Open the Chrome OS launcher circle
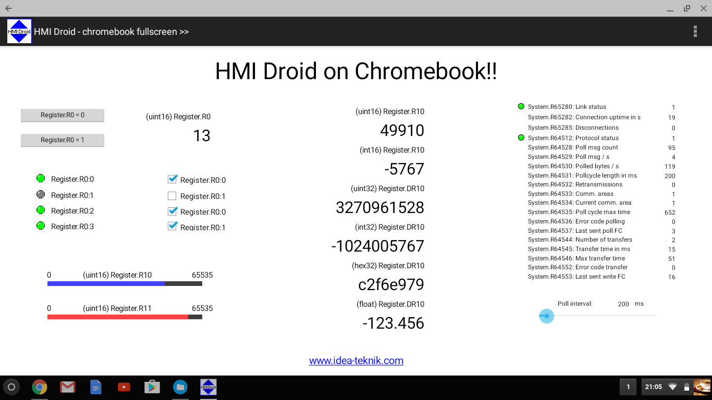This screenshot has width=712, height=400. tap(11, 387)
